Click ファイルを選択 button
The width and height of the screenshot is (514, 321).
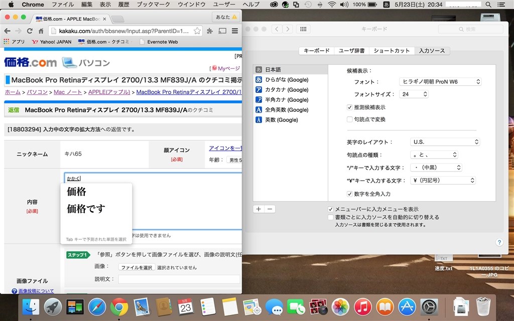(x=137, y=267)
